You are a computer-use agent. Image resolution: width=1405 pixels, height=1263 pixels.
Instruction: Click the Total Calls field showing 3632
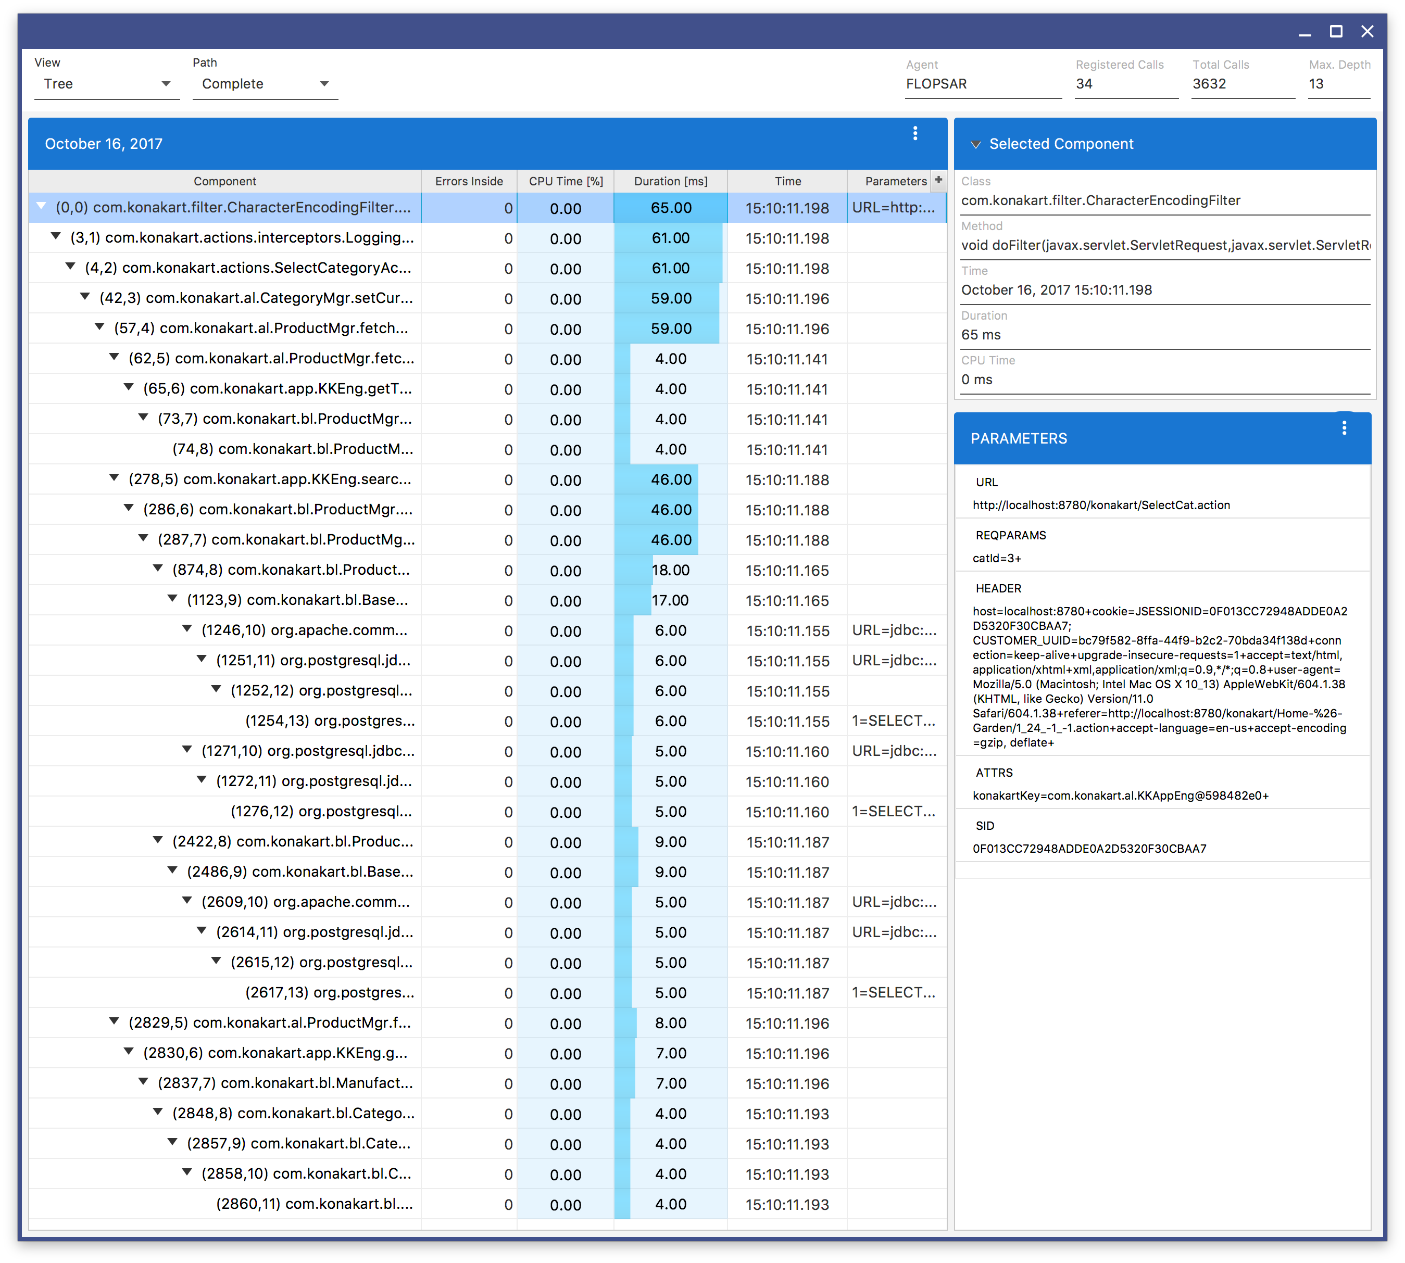tap(1243, 84)
